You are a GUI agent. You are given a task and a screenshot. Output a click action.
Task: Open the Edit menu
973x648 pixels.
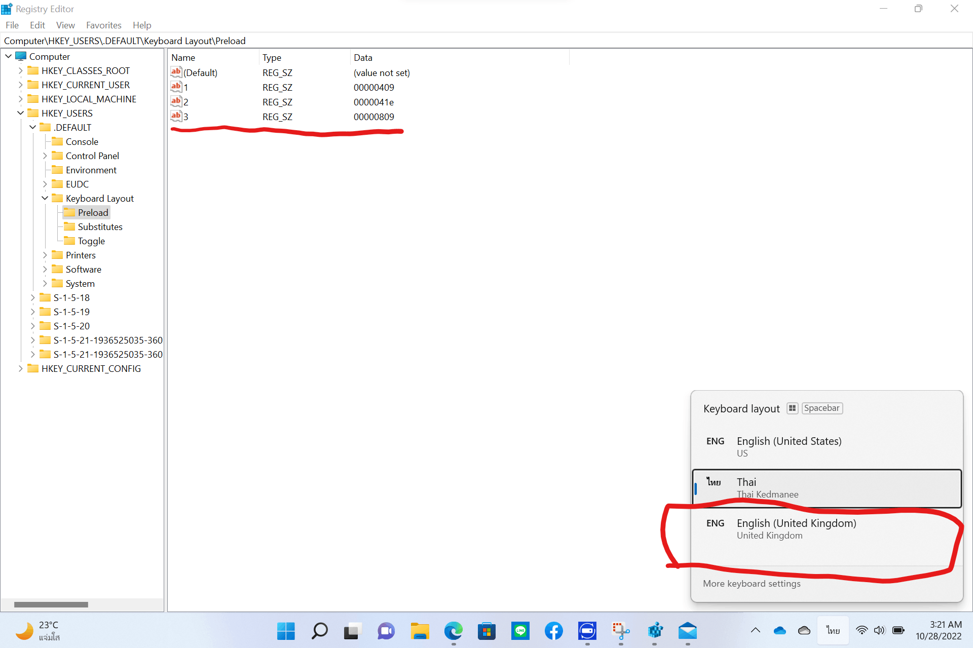(x=37, y=25)
